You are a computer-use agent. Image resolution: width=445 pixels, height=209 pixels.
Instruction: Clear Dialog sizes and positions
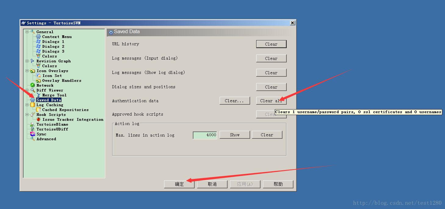271,87
